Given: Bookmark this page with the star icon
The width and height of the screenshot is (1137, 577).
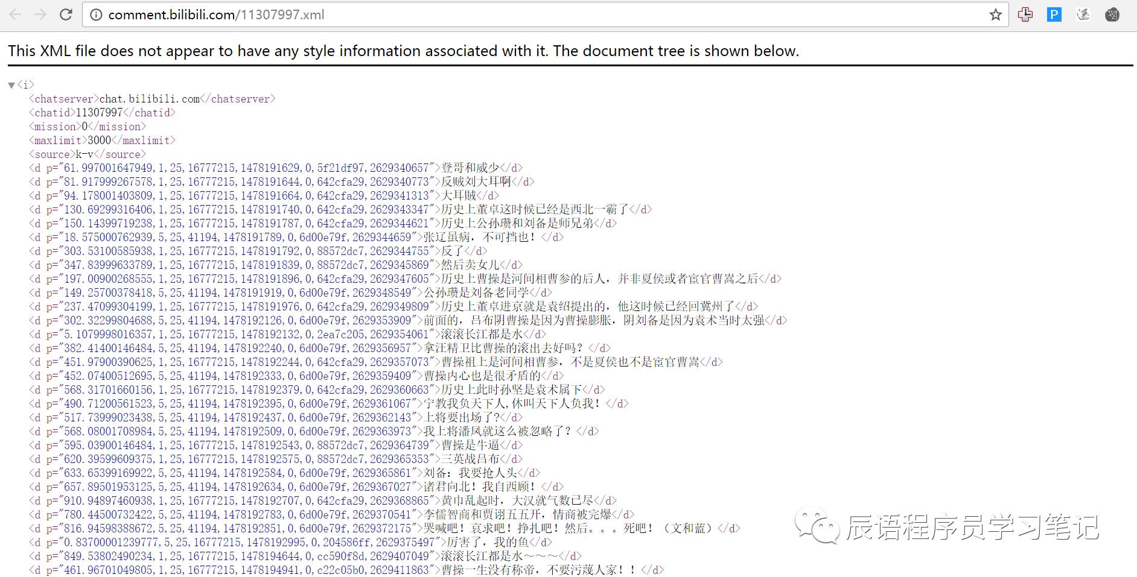Looking at the screenshot, I should (x=996, y=14).
